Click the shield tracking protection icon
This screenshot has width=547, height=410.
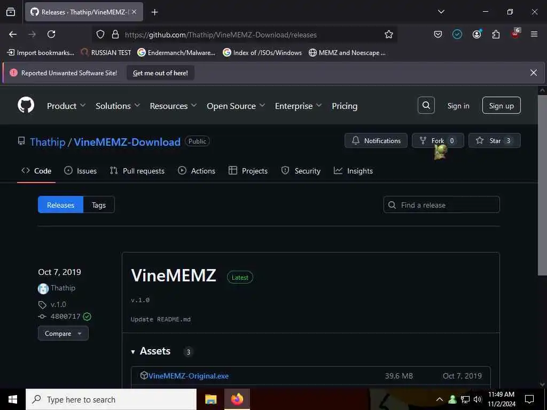[x=100, y=34]
